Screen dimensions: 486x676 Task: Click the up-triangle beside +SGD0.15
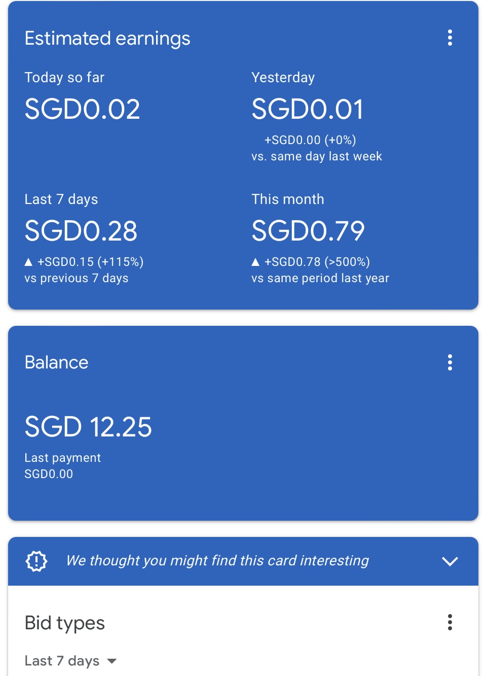[x=28, y=262]
